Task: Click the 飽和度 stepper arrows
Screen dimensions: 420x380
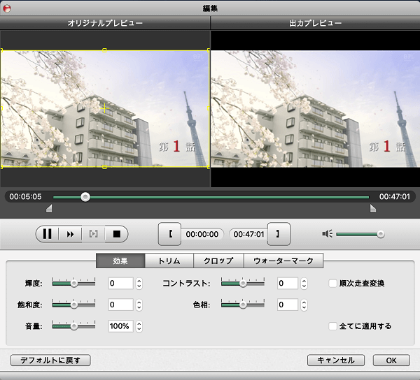Action: pos(139,305)
